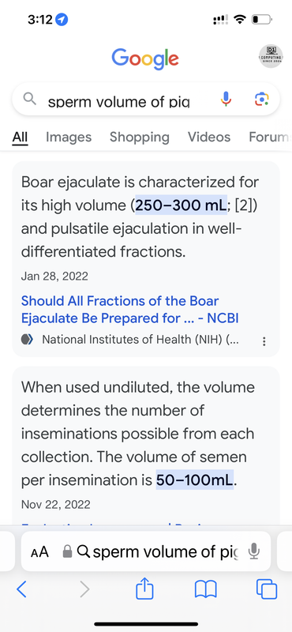Show Safari open tabs overview

267,589
